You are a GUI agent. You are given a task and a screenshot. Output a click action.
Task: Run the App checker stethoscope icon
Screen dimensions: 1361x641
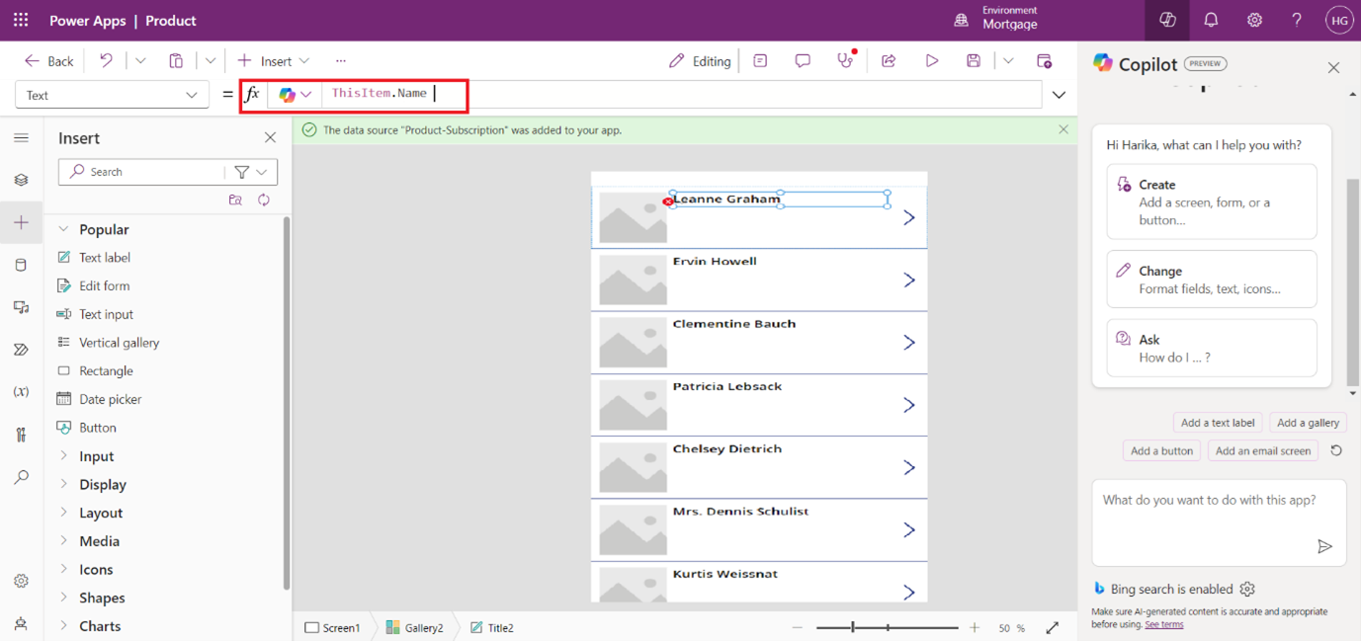845,61
